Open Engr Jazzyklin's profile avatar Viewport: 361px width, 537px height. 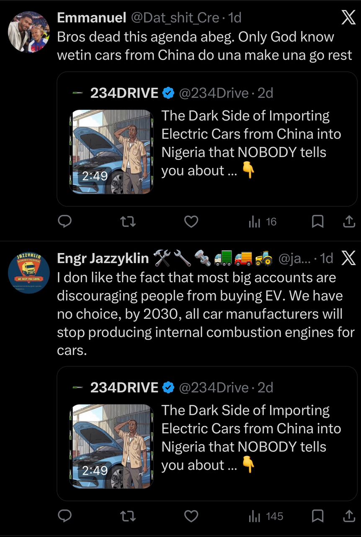tap(29, 273)
